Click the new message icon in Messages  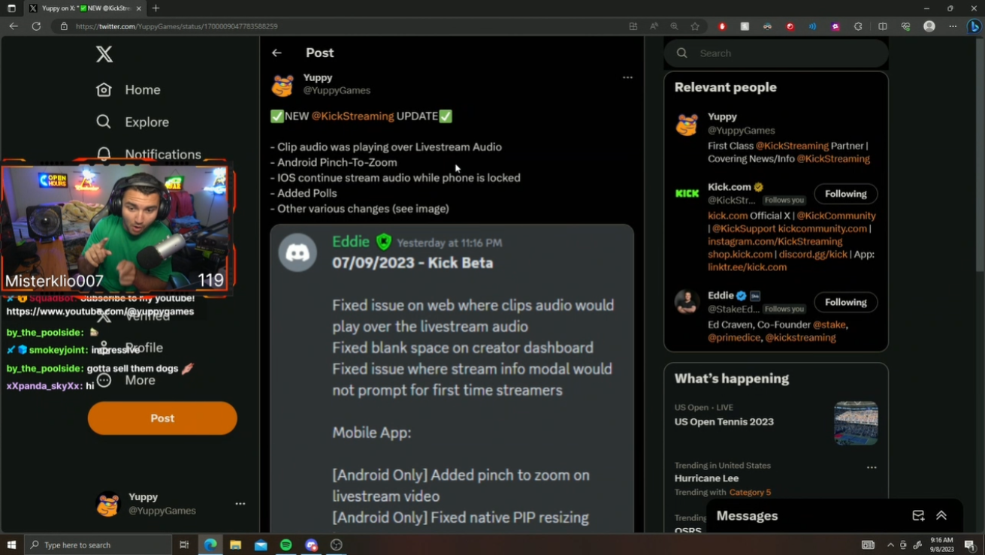tap(918, 515)
